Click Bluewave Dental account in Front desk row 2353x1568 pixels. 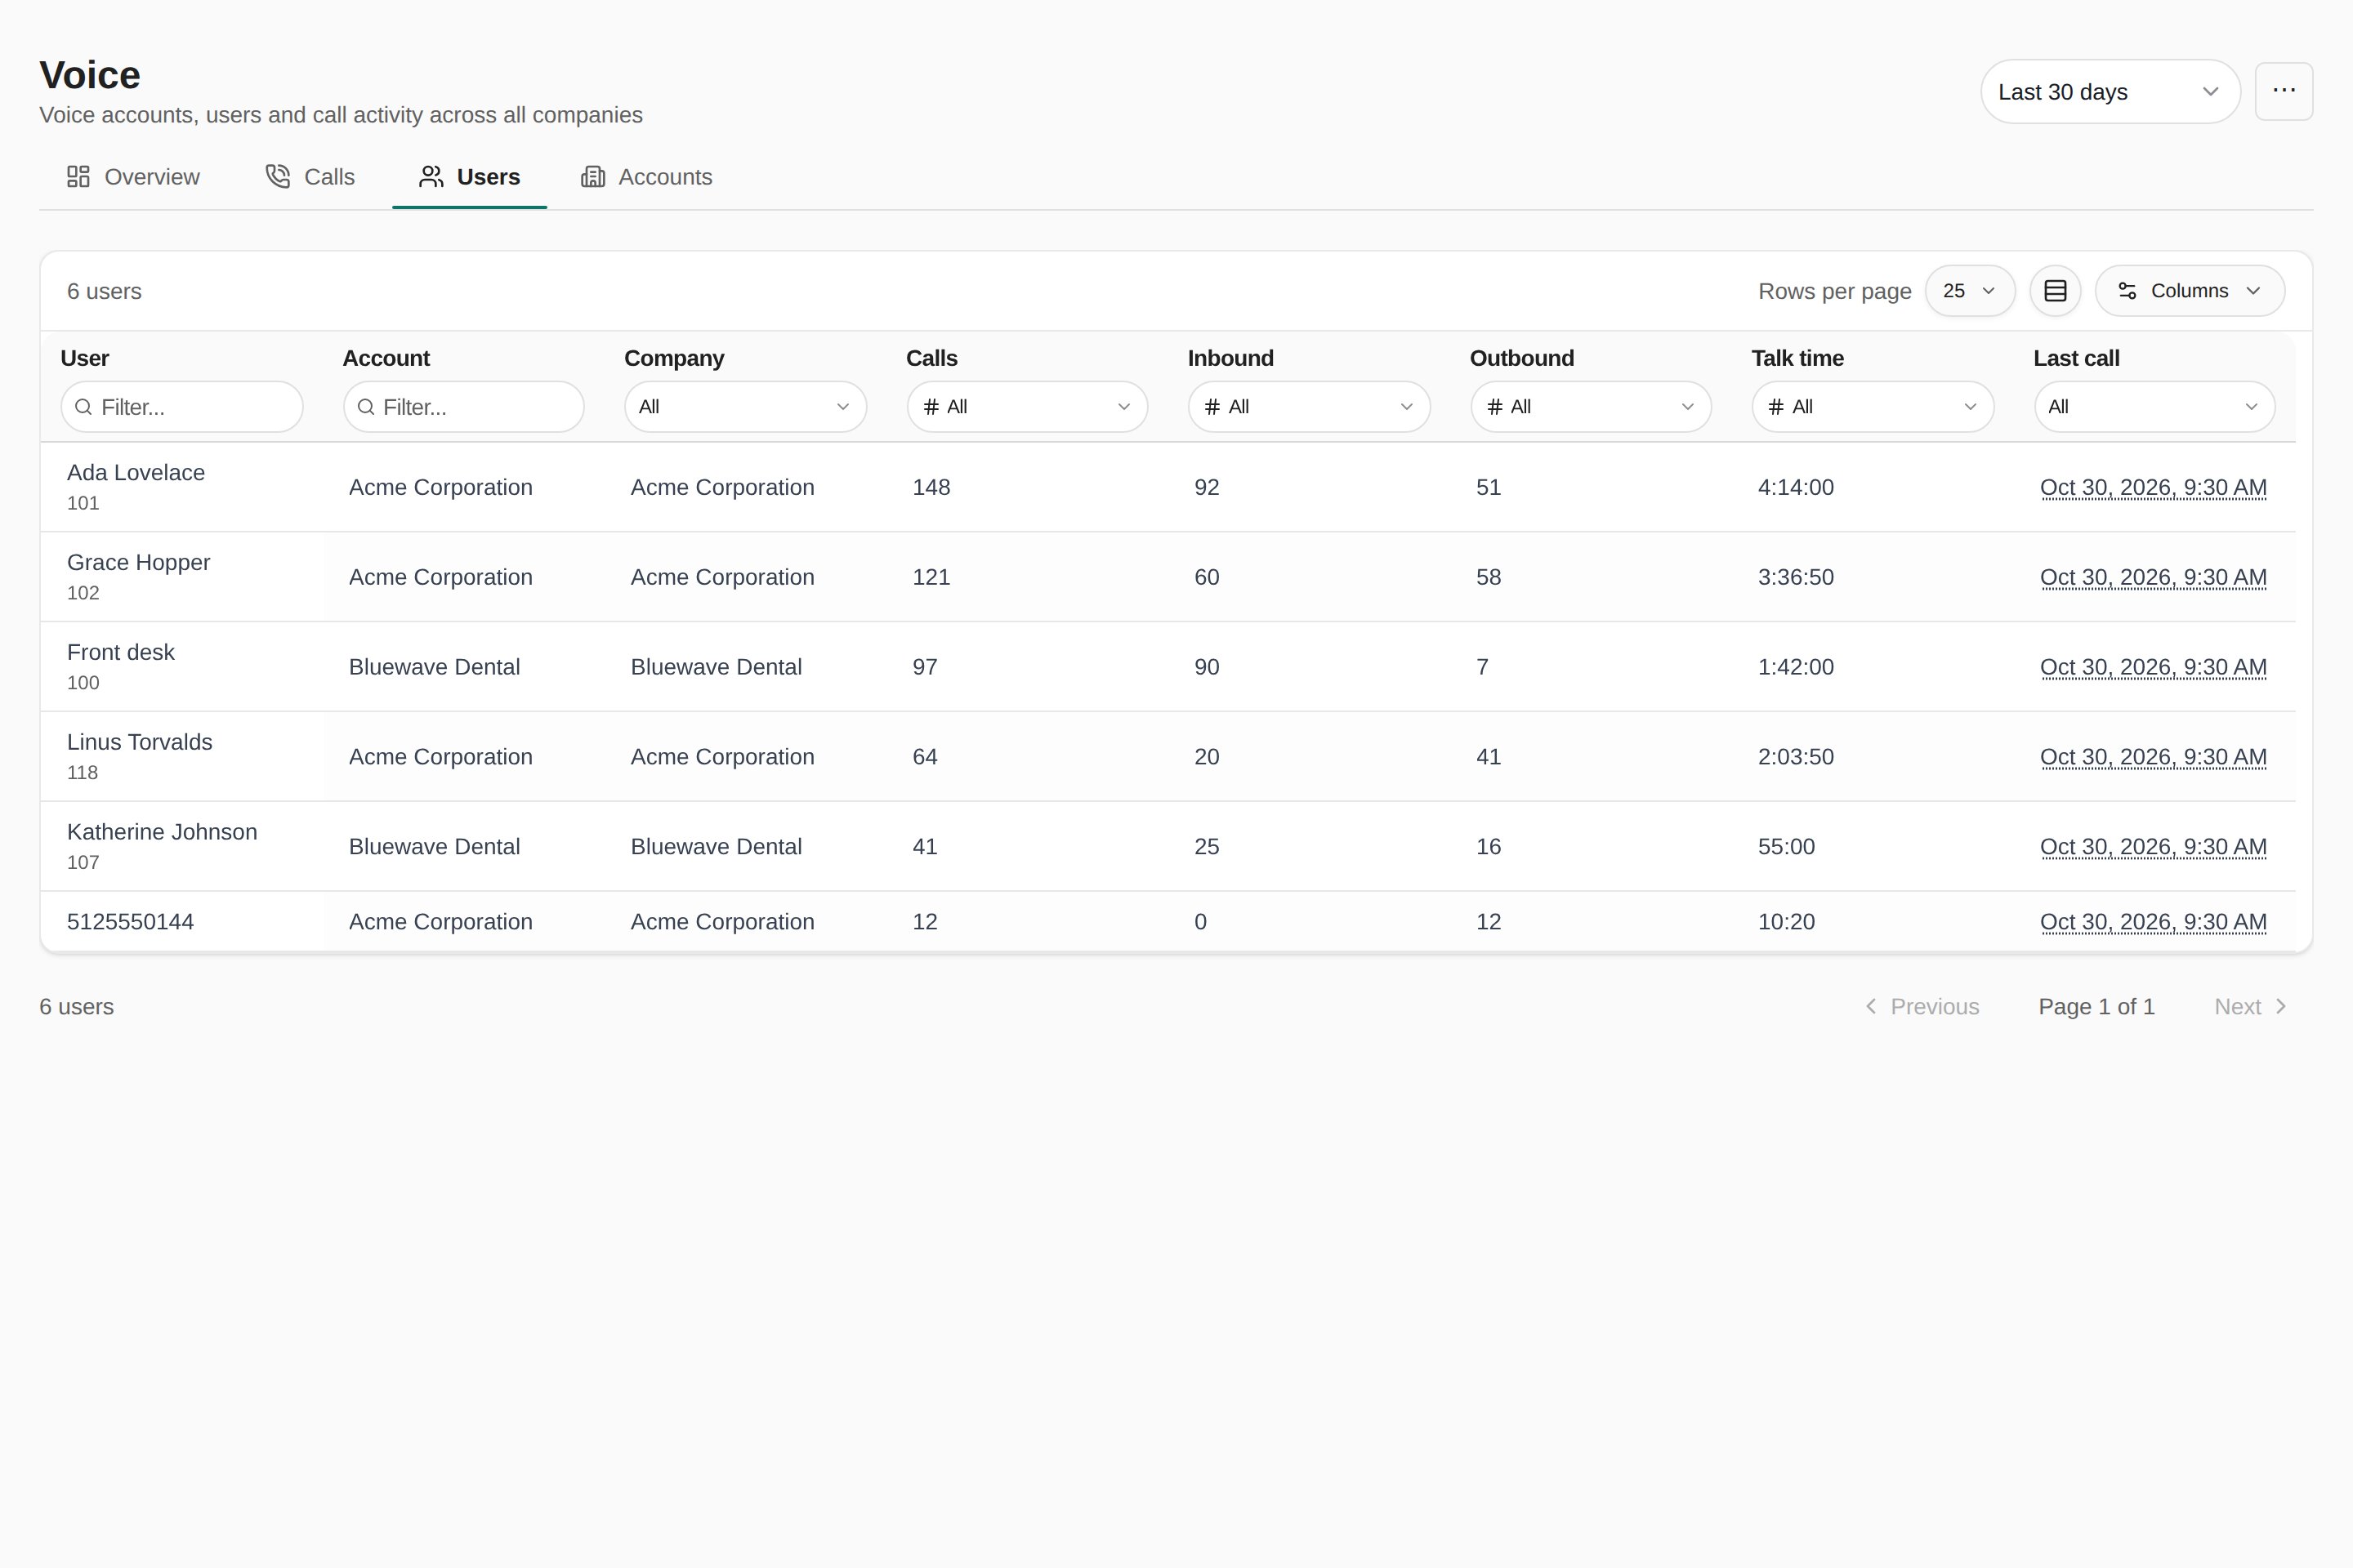(434, 668)
